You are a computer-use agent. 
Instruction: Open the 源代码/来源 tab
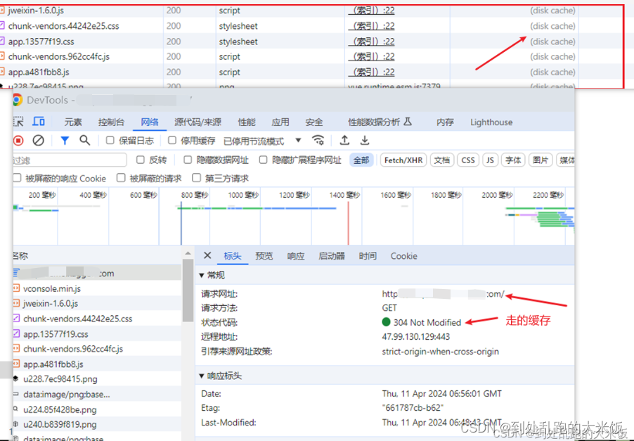pyautogui.click(x=198, y=122)
